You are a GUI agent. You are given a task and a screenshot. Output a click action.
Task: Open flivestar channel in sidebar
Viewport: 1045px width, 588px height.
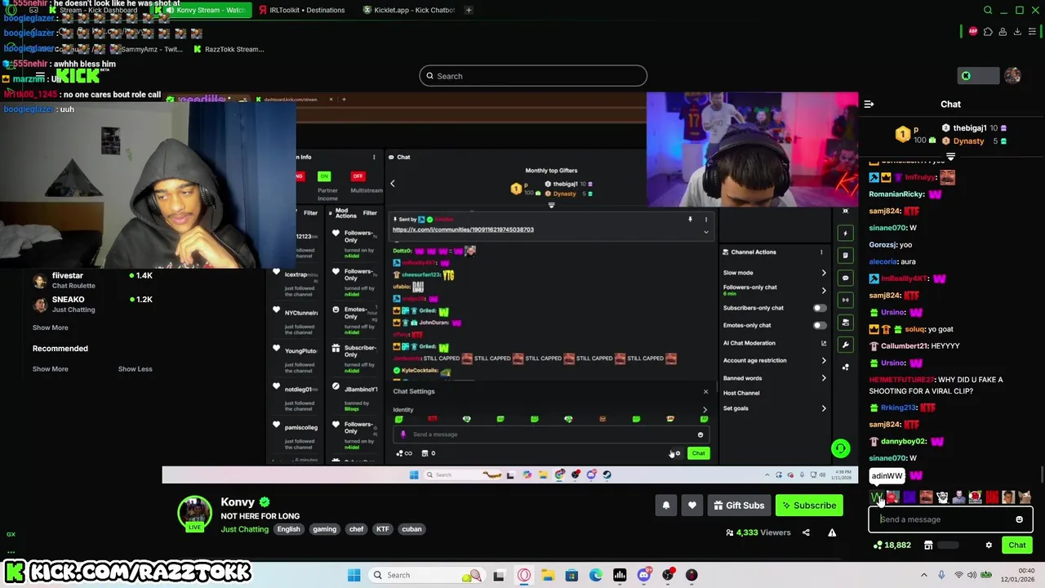[x=92, y=279]
